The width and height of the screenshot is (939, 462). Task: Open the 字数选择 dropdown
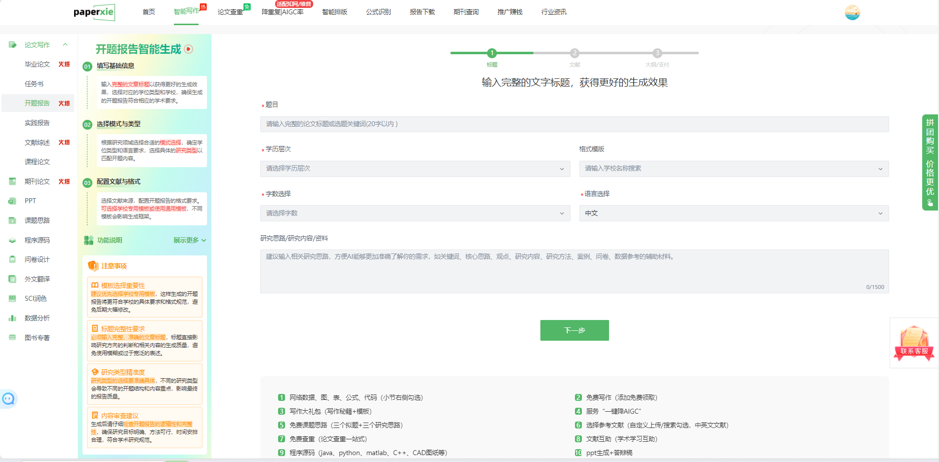(x=415, y=213)
